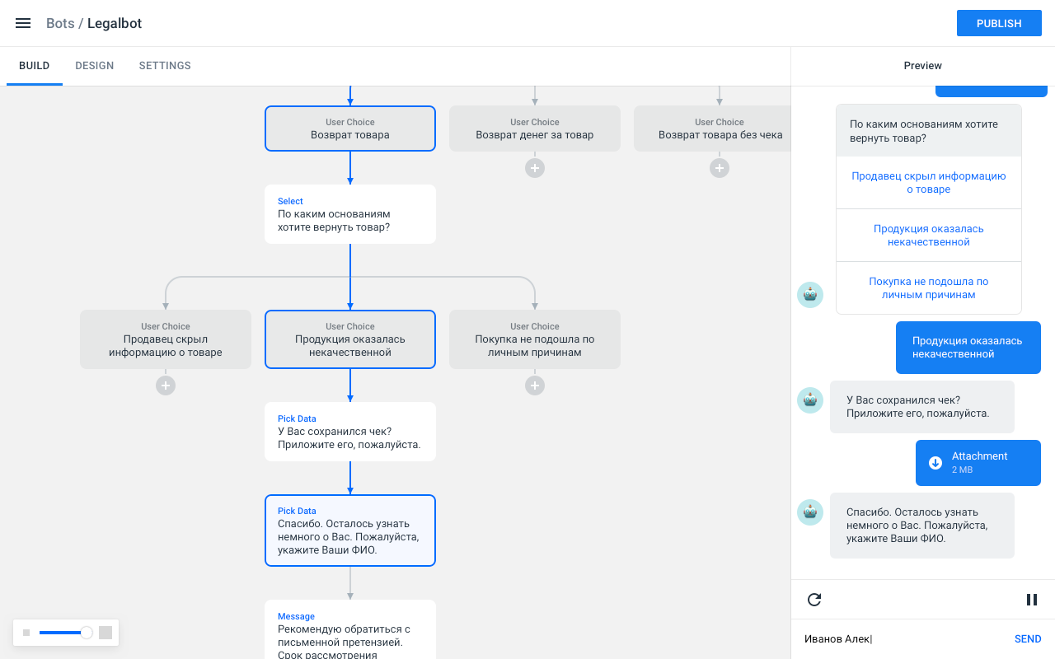Viewport: 1055px width, 659px height.
Task: Add step under 'Возврат денег за товар'
Action: click(x=535, y=168)
